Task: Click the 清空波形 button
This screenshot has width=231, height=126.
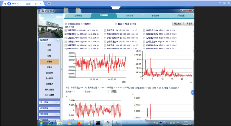Action: [177, 24]
